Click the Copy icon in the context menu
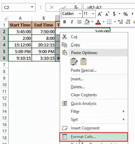 [x=64, y=45]
